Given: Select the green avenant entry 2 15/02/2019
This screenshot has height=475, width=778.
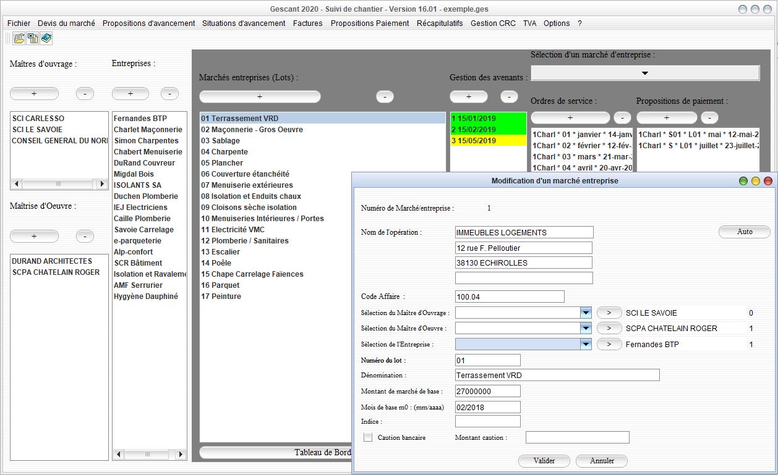Looking at the screenshot, I should [488, 129].
